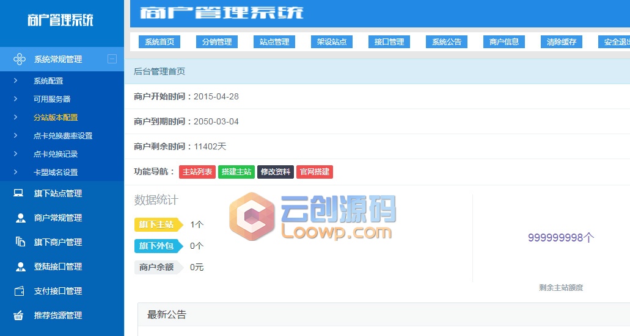
Task: Click the chevron before 点卡兑换记录
Action: click(x=16, y=154)
